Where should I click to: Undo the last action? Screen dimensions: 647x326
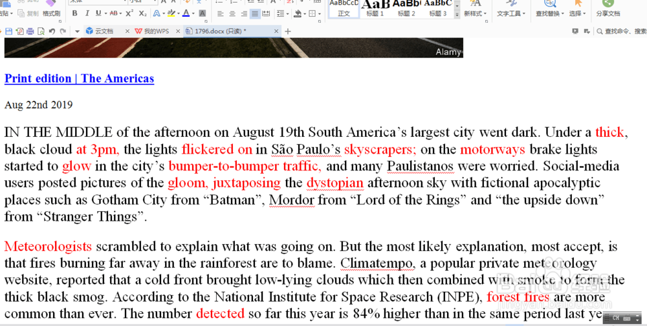[52, 31]
